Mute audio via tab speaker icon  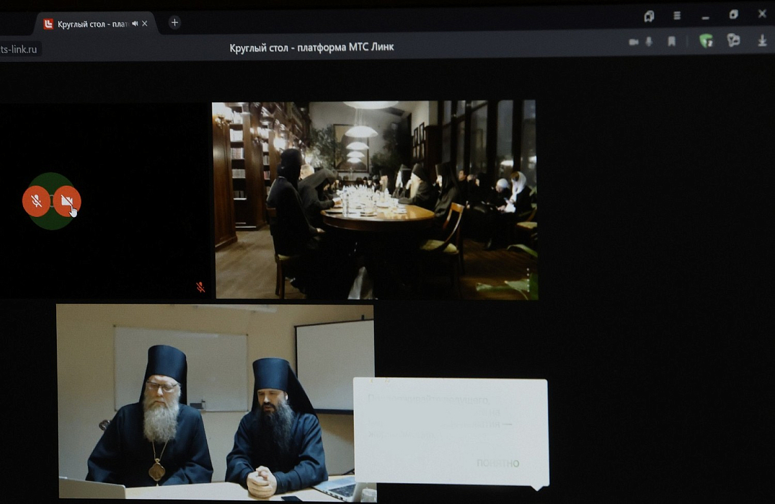[x=135, y=24]
